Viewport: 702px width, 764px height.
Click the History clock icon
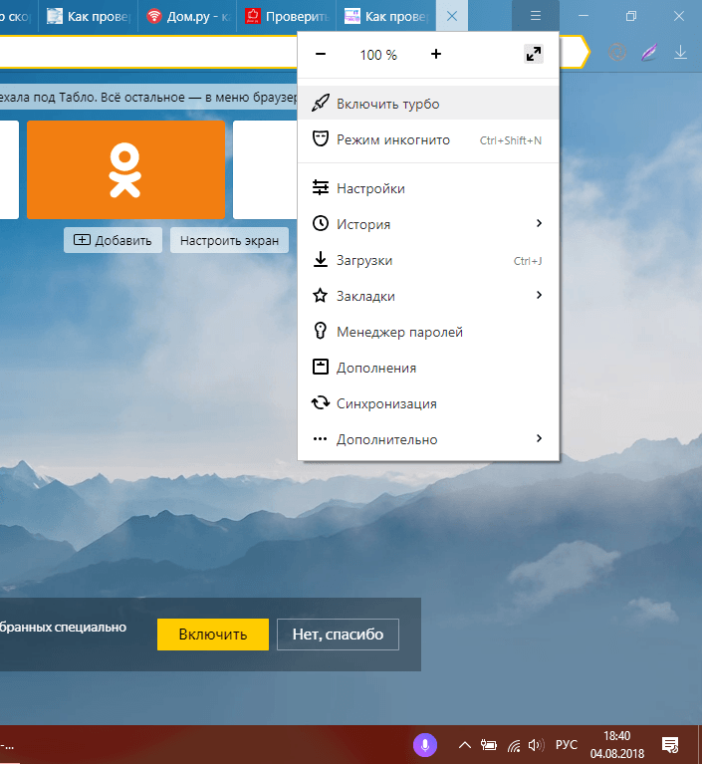pyautogui.click(x=320, y=224)
